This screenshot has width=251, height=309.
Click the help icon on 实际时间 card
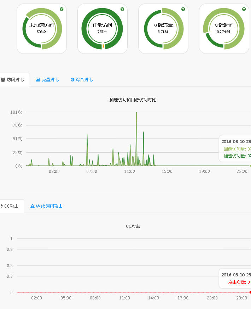click(x=244, y=9)
